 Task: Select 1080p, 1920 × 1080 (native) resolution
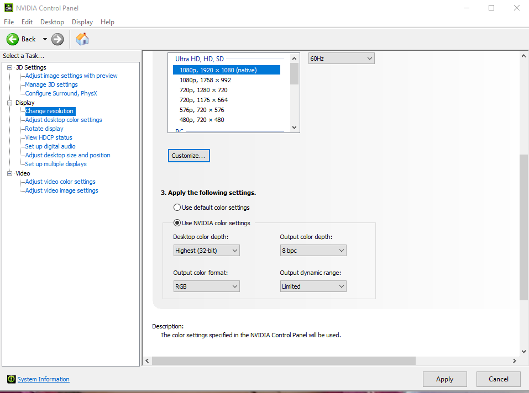tap(227, 70)
